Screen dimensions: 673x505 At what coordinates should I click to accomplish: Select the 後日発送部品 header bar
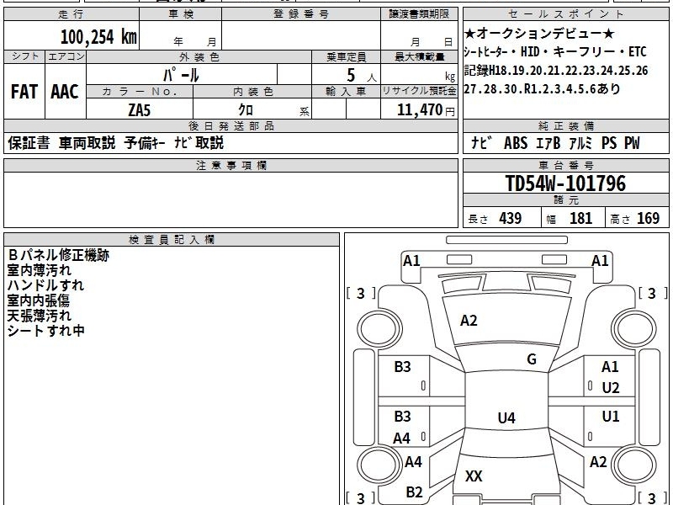231,125
